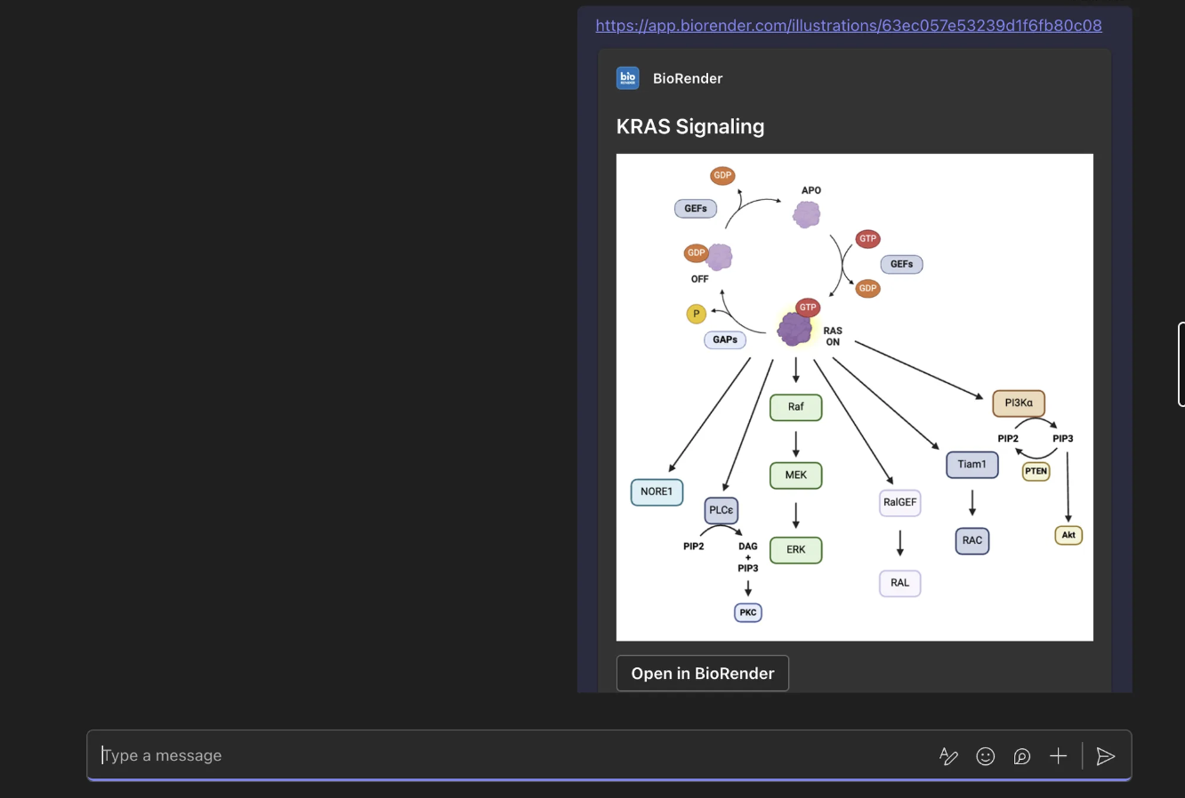Image resolution: width=1185 pixels, height=798 pixels.
Task: Click the PKC node at the diagram bottom
Action: click(x=747, y=612)
